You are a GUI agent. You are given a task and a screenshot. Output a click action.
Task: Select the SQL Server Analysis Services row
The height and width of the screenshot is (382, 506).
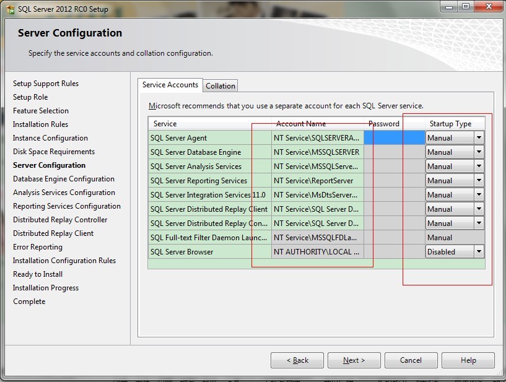click(x=210, y=166)
